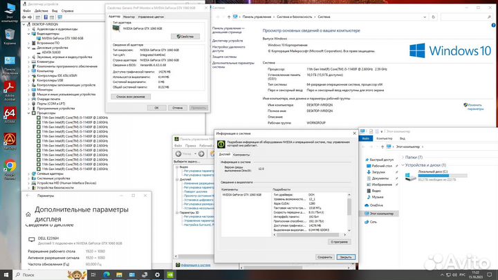498x280 pixels.
Task: Collapse the Дисковые устройства tree node
Action: tap(28, 48)
